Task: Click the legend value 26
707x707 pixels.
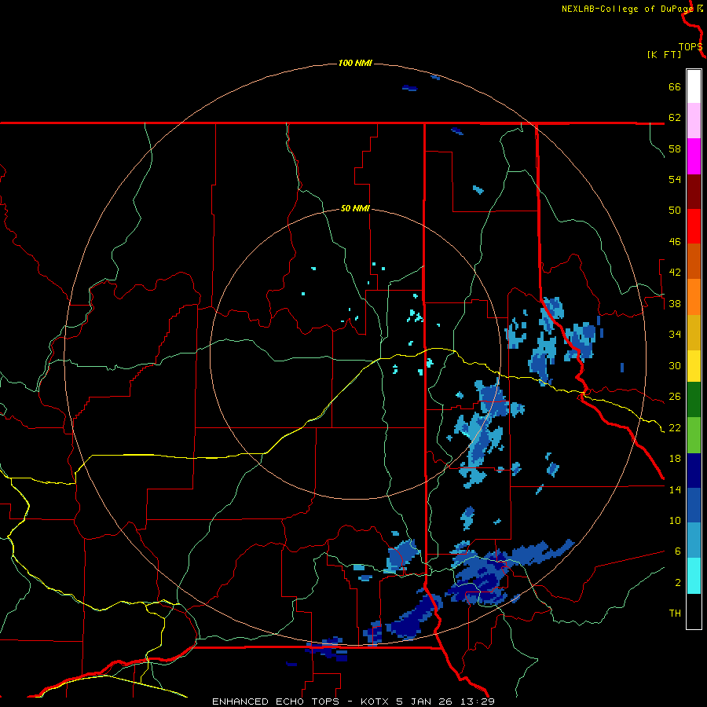Action: 675,397
